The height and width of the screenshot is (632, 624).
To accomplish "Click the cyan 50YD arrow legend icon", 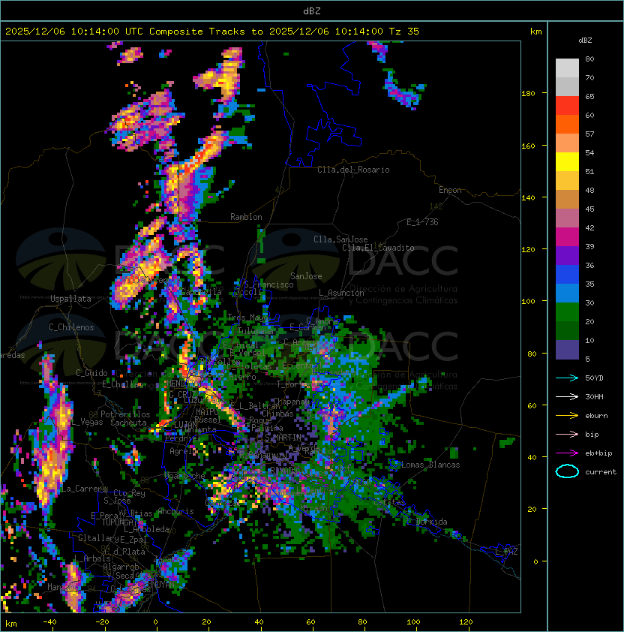I will (567, 378).
